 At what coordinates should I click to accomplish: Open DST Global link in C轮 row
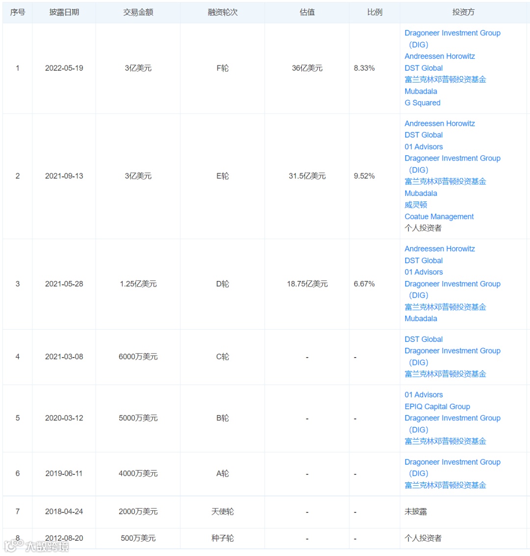pyautogui.click(x=424, y=339)
